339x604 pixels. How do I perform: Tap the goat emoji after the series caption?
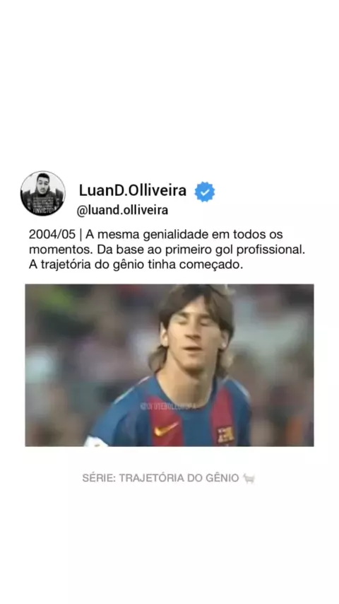click(249, 478)
